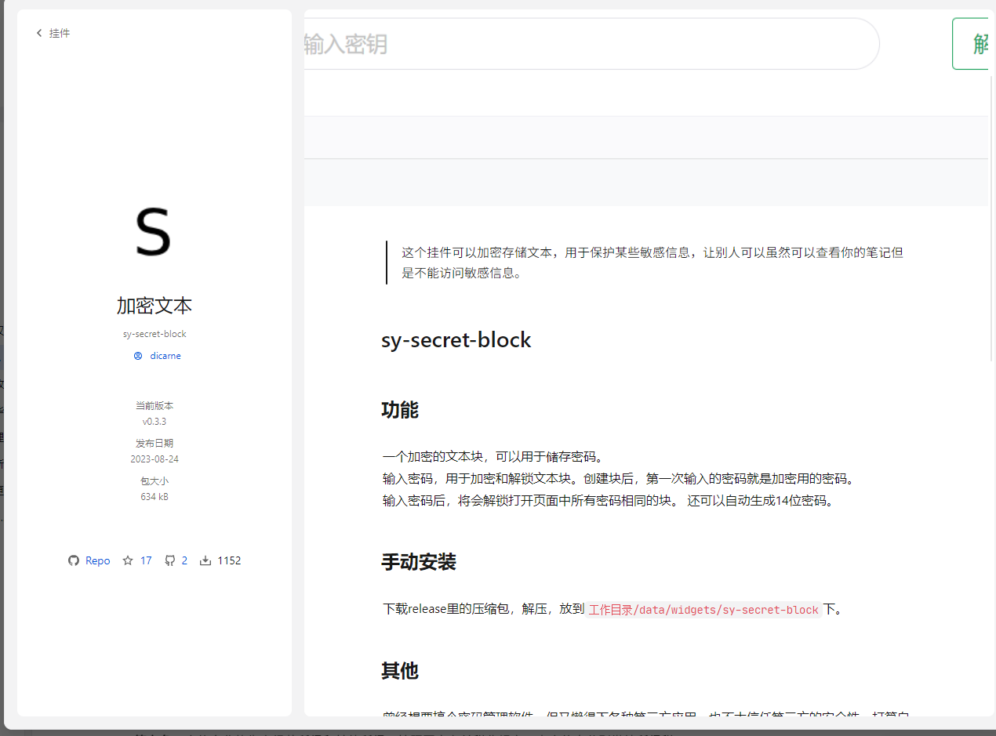Click the widgets/sy-secret-block inline code path

coord(703,610)
